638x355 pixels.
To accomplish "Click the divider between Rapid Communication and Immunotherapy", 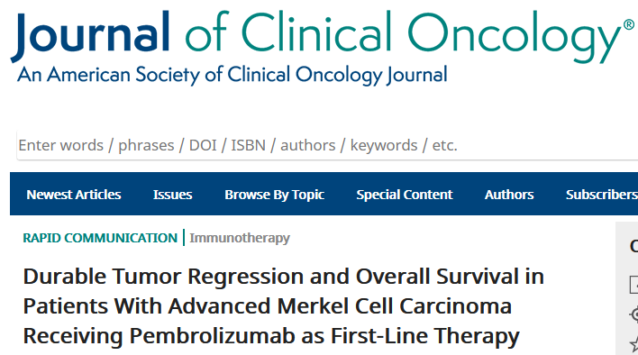I will click(184, 238).
